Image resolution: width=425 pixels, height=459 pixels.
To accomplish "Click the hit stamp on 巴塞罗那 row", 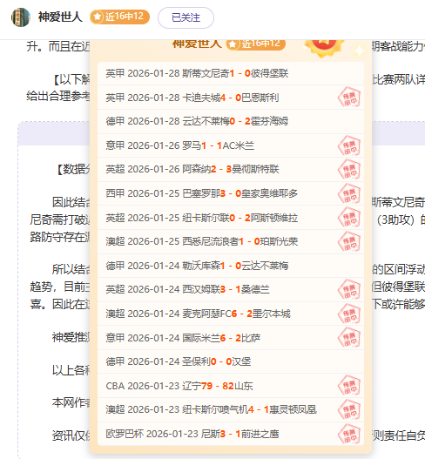I will [x=349, y=193].
